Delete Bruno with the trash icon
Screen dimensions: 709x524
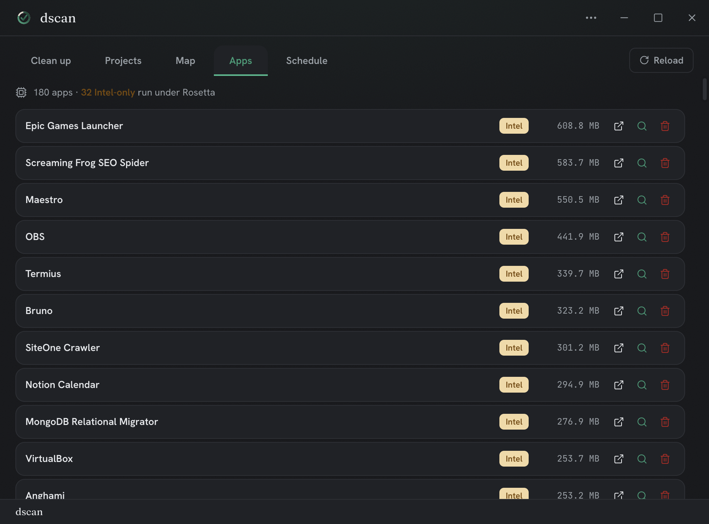pos(665,311)
